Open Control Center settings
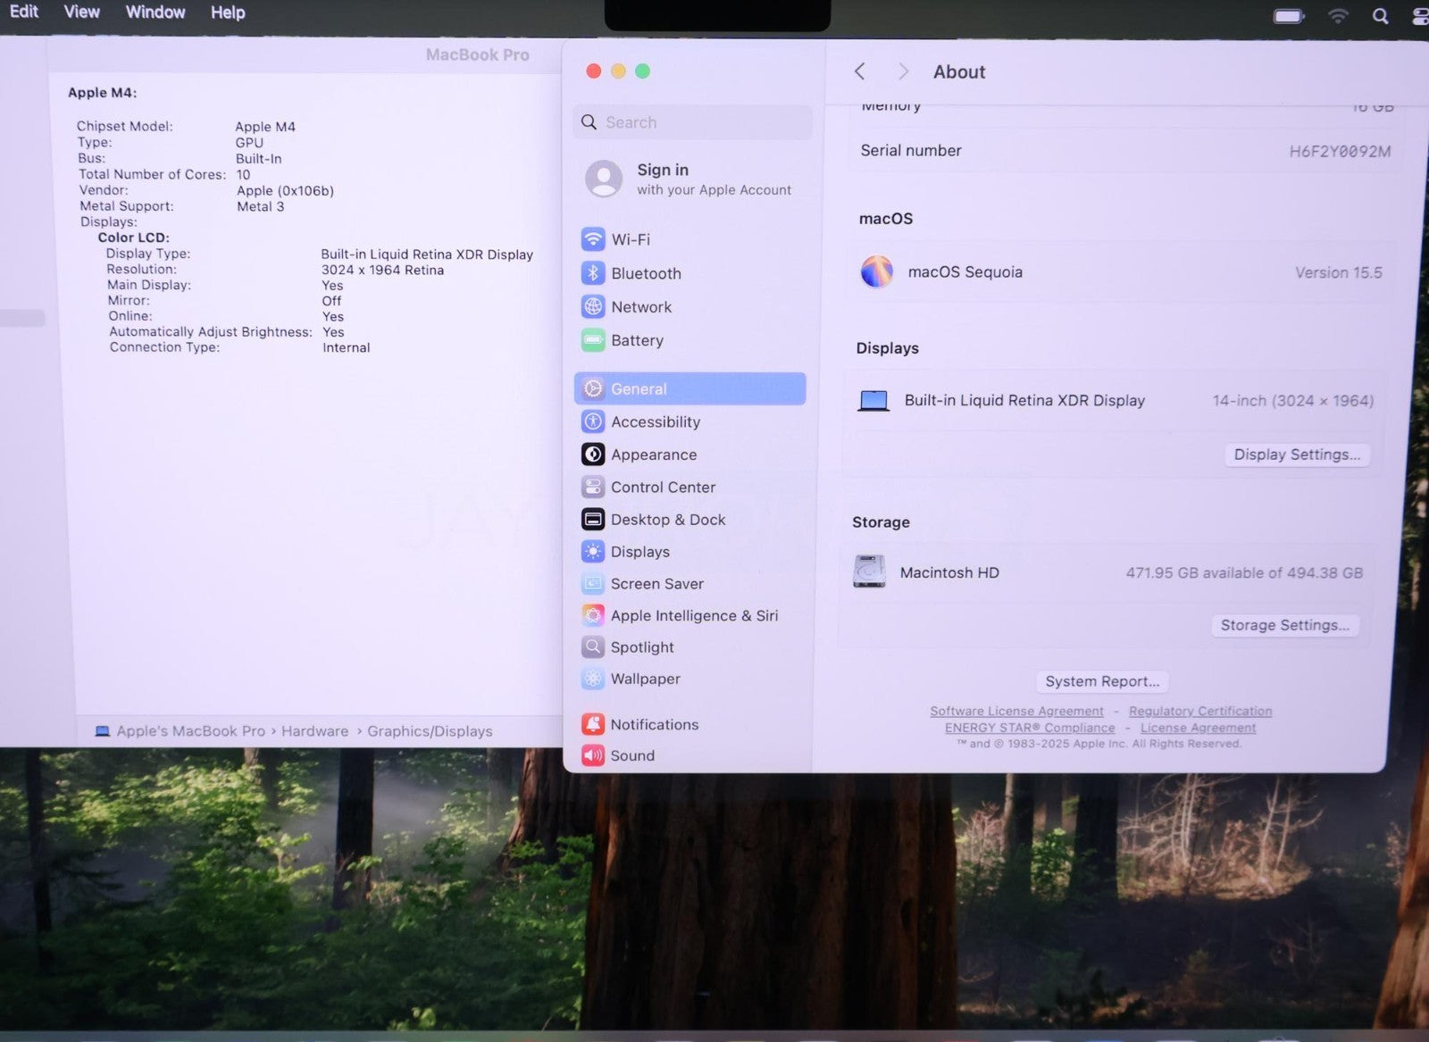The height and width of the screenshot is (1042, 1429). [x=662, y=488]
